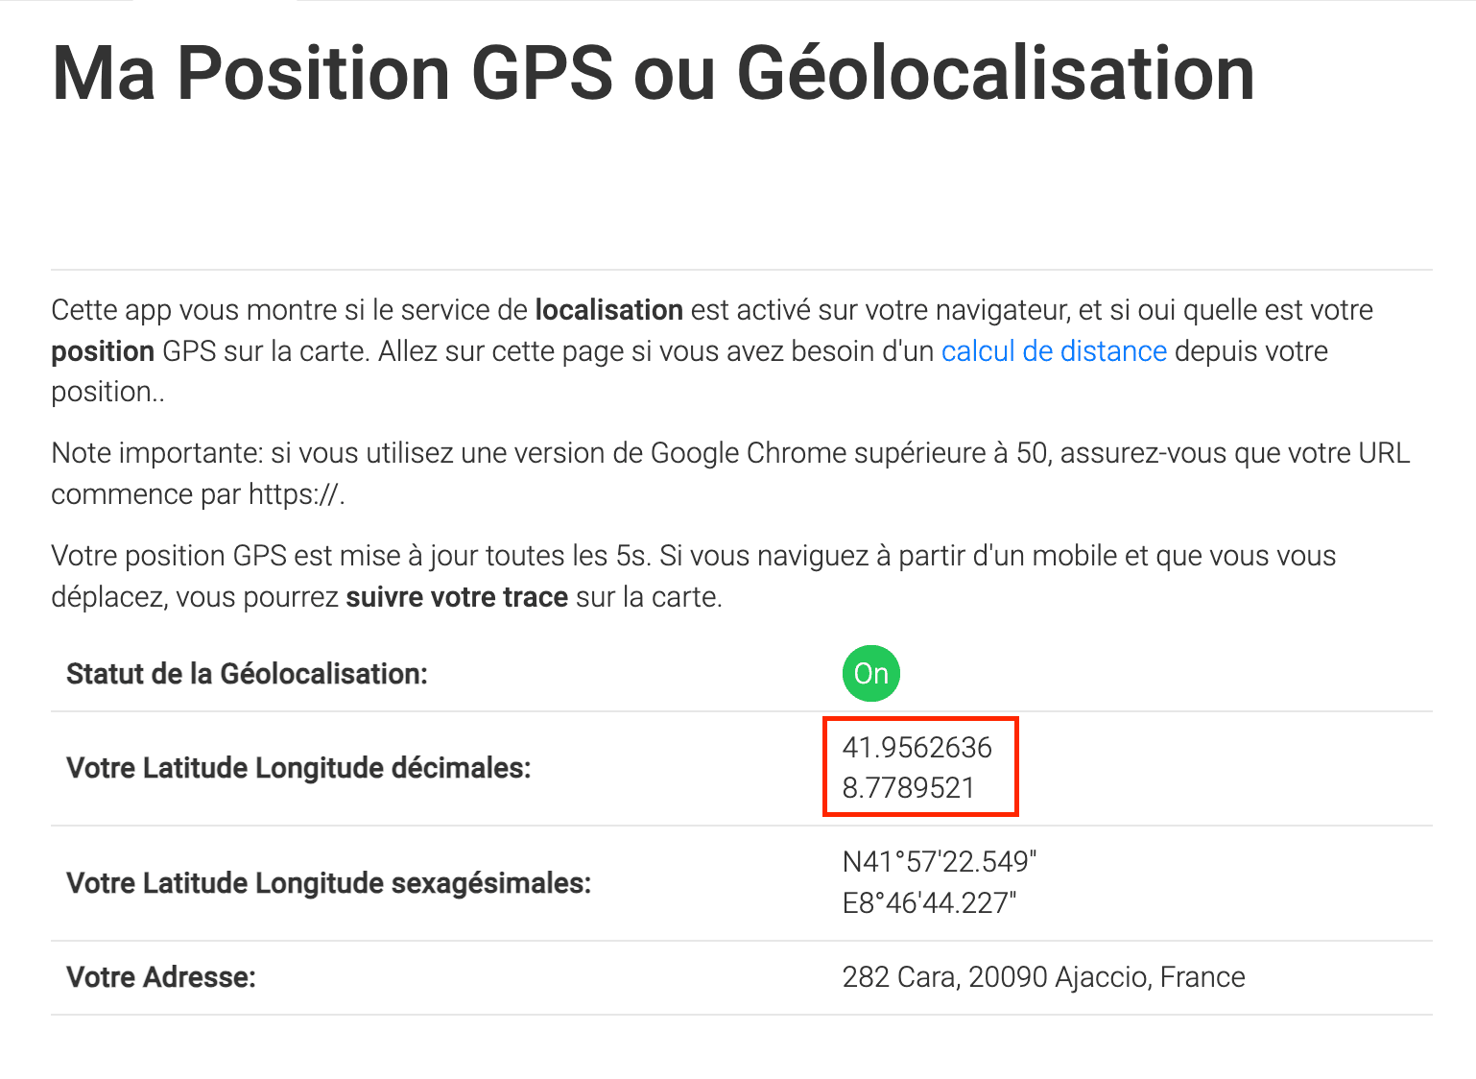Click the address 282 Cara, 20090 Ajaccio
1476x1079 pixels.
tap(1043, 977)
